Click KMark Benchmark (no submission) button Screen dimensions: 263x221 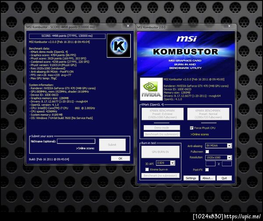tap(162, 134)
